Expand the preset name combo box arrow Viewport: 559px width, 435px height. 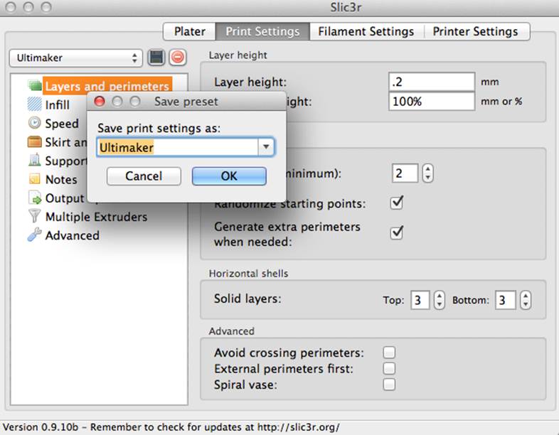click(266, 147)
